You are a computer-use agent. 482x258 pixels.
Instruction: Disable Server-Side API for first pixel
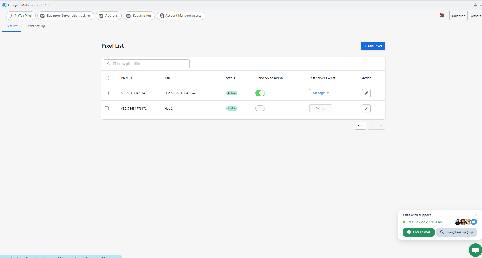(x=260, y=93)
